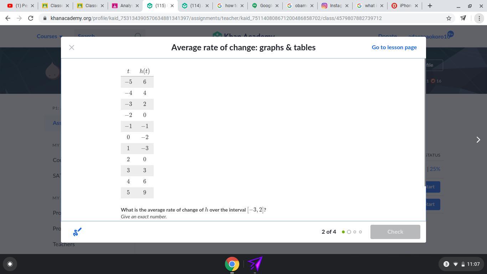Viewport: 487px width, 274px height.
Task: Open Chrome from the shelf
Action: (x=232, y=264)
